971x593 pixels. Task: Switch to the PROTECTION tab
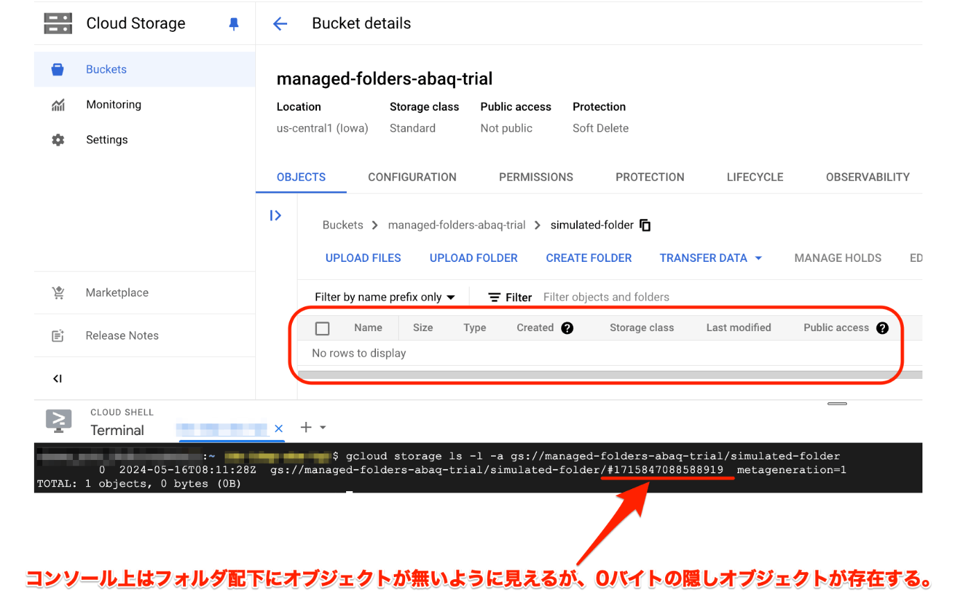[650, 177]
